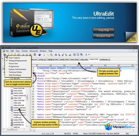This screenshot has width=139, height=136.
Task: Choose Auto-Capture from the environment list
Action: 14,58
